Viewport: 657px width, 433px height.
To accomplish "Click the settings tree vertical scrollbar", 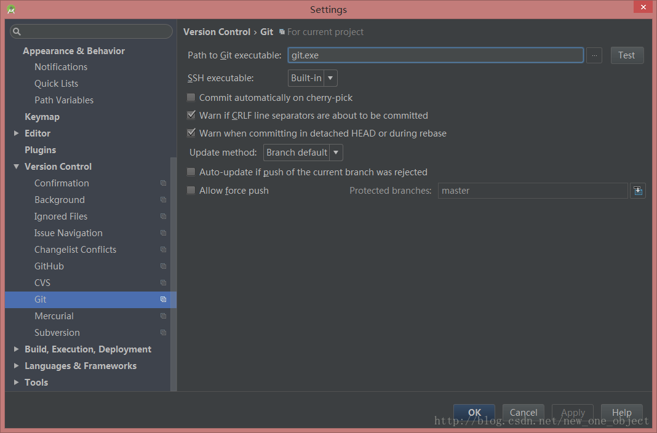I will [x=173, y=274].
